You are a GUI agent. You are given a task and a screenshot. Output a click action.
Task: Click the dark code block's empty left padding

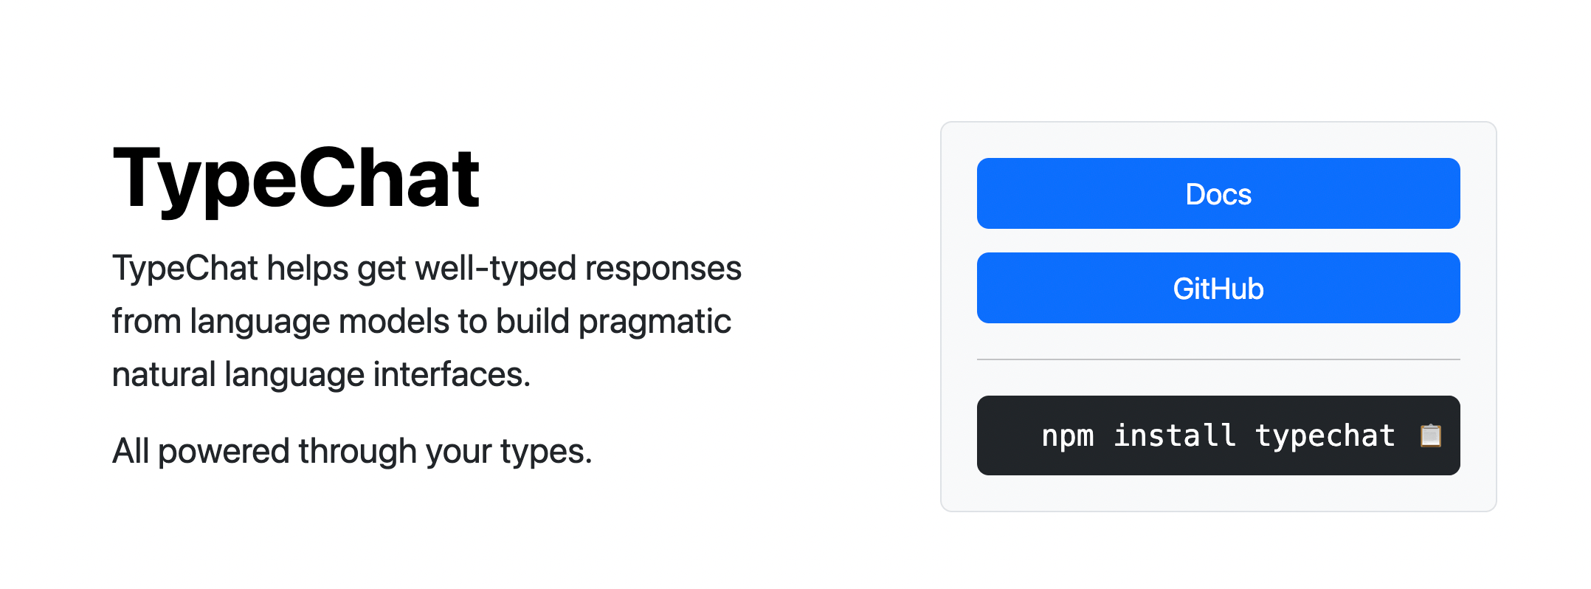pos(1008,435)
